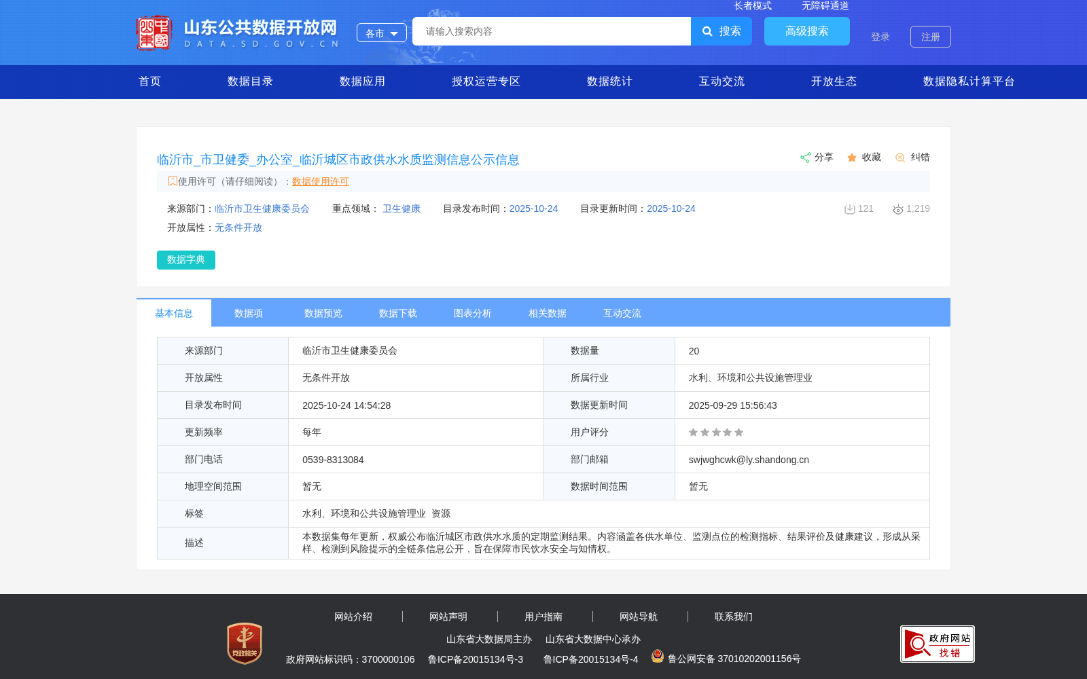This screenshot has width=1087, height=679.
Task: Click 登录 to log in
Action: tap(880, 37)
